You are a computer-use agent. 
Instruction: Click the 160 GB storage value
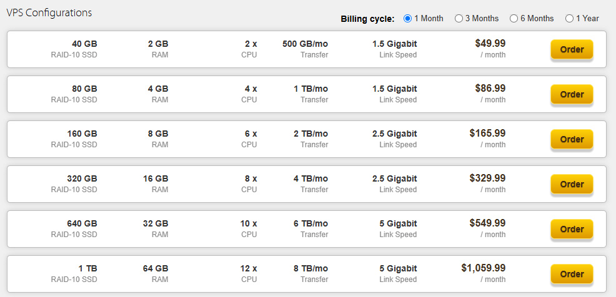click(82, 134)
